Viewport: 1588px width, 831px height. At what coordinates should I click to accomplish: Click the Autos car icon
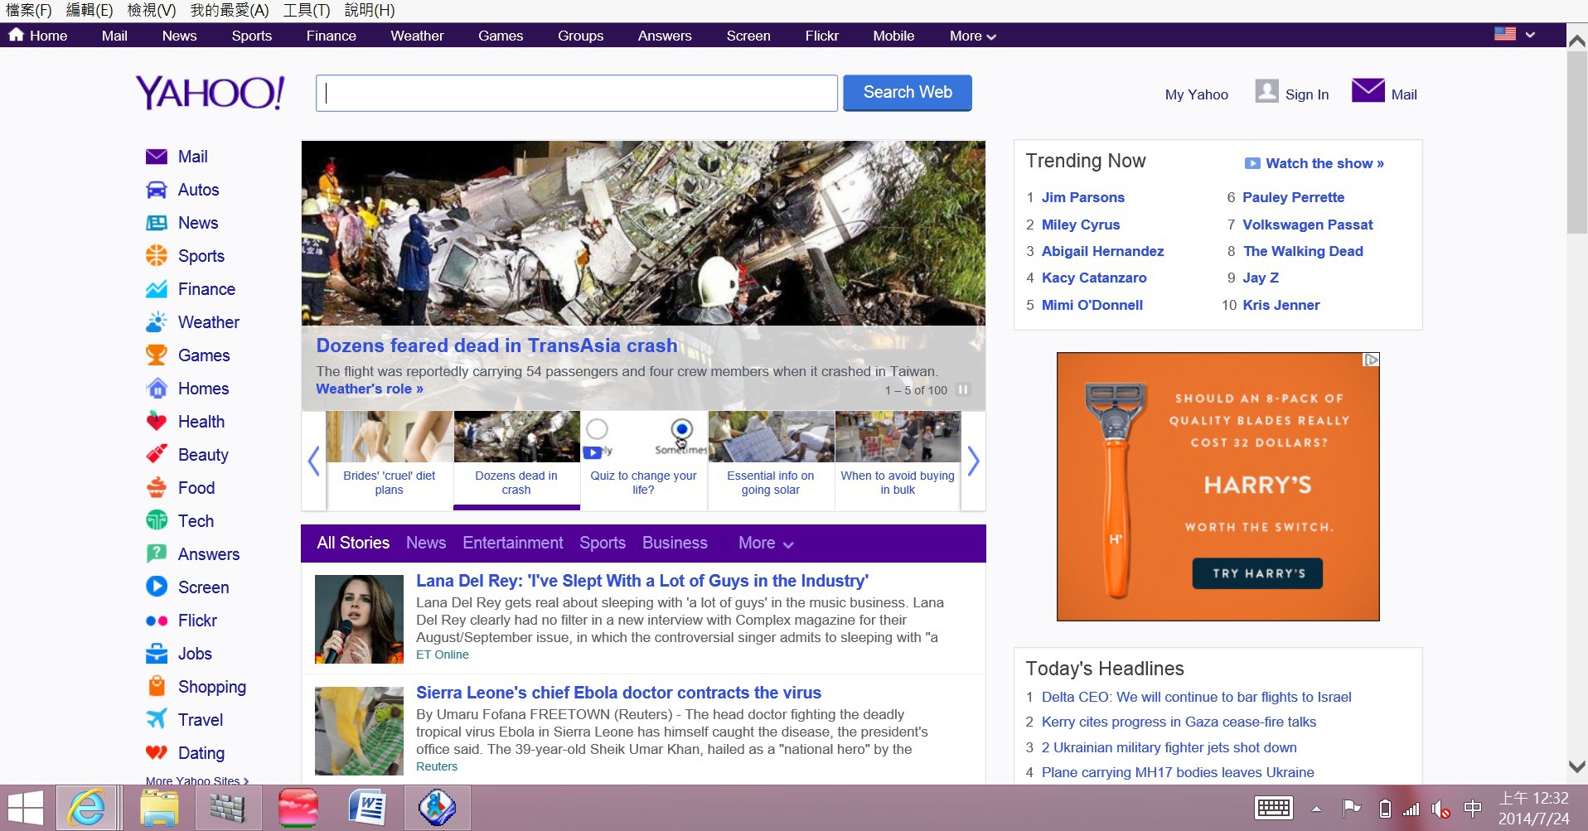tap(157, 190)
